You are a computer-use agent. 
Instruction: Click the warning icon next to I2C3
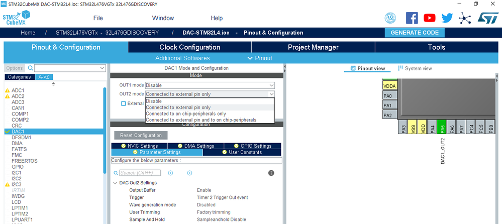8,185
